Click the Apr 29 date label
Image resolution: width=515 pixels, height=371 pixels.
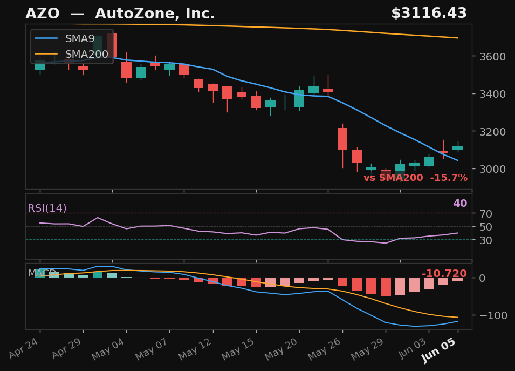(x=66, y=348)
